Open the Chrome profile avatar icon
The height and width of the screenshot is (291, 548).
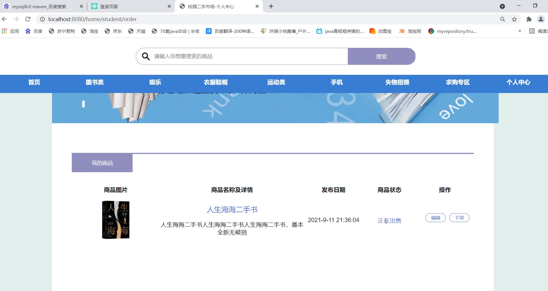pyautogui.click(x=541, y=19)
